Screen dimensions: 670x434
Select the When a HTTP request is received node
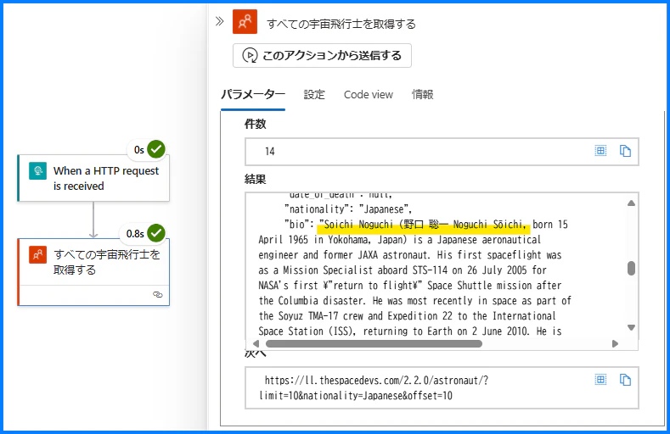[x=93, y=178]
